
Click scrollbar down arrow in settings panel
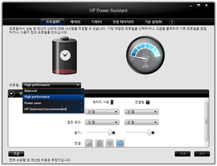pos(207,145)
